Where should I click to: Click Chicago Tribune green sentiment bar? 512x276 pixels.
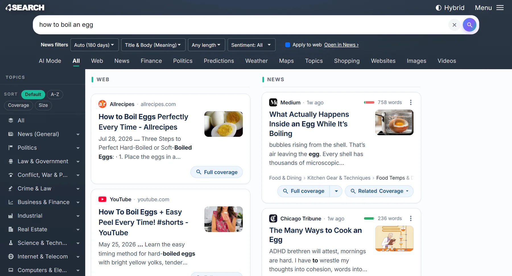click(369, 219)
